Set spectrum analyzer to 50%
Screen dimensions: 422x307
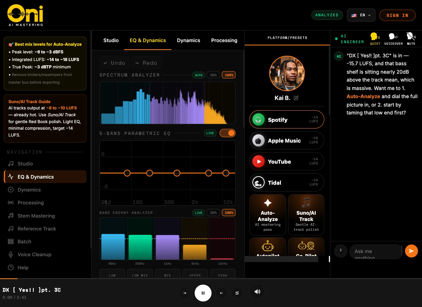point(213,75)
